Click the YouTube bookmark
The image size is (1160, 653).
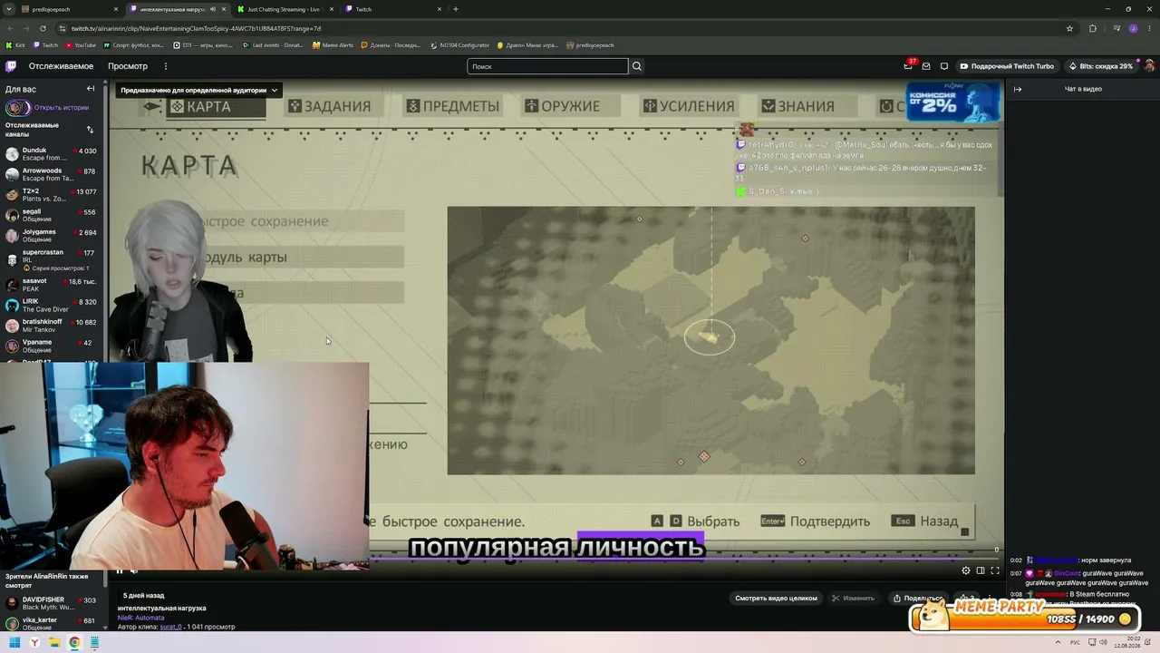click(82, 45)
